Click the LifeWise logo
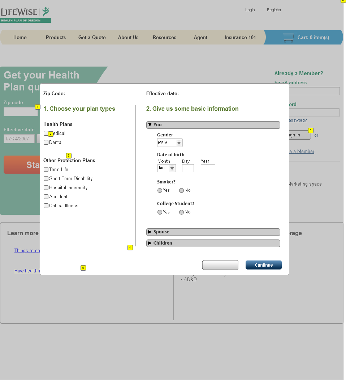Viewport: 346px width, 390px height. tap(25, 15)
